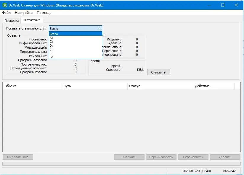Choose Всего in the dropdown list
This screenshot has height=175, width=244.
76,34
